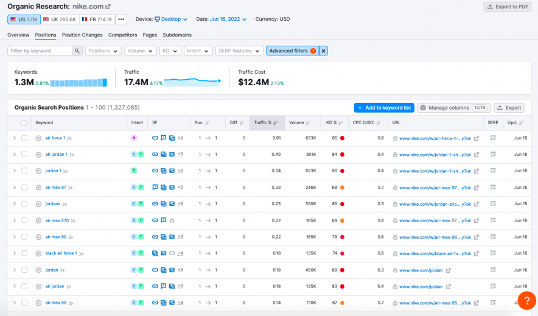Click add-keyword plus icon beside air max 97

(x=39, y=188)
